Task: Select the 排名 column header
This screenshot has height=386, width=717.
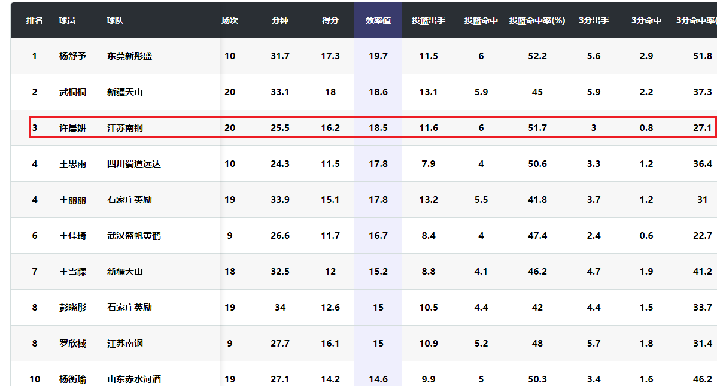Action: pyautogui.click(x=35, y=20)
